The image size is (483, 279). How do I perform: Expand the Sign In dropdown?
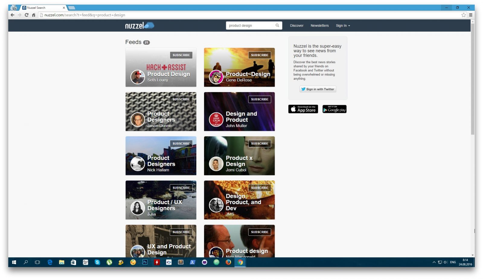coord(343,26)
